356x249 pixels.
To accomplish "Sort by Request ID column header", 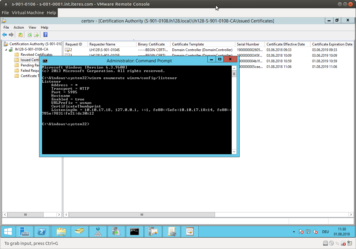I will coord(76,44).
